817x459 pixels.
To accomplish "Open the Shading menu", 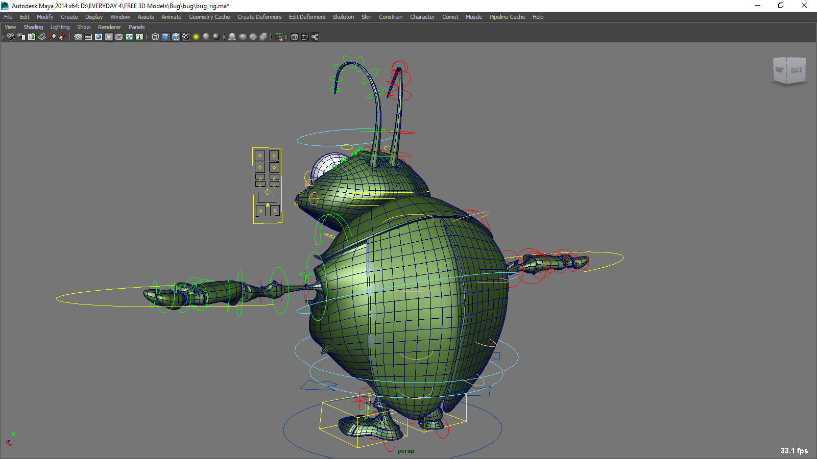I will click(x=33, y=27).
